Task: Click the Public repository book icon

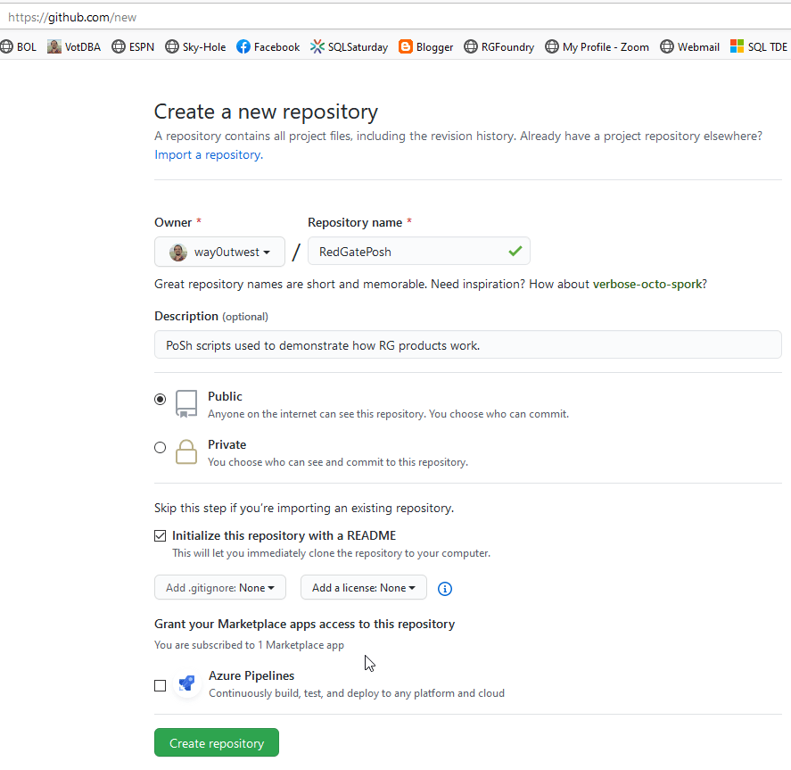Action: coord(186,403)
